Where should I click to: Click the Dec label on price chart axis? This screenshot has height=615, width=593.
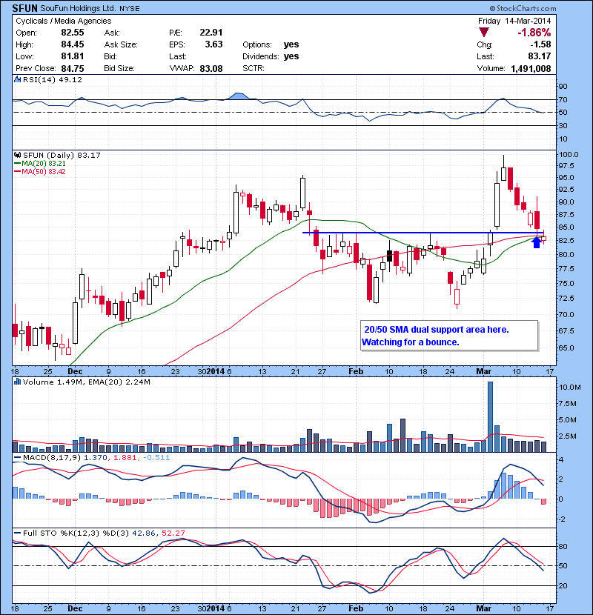(x=75, y=371)
